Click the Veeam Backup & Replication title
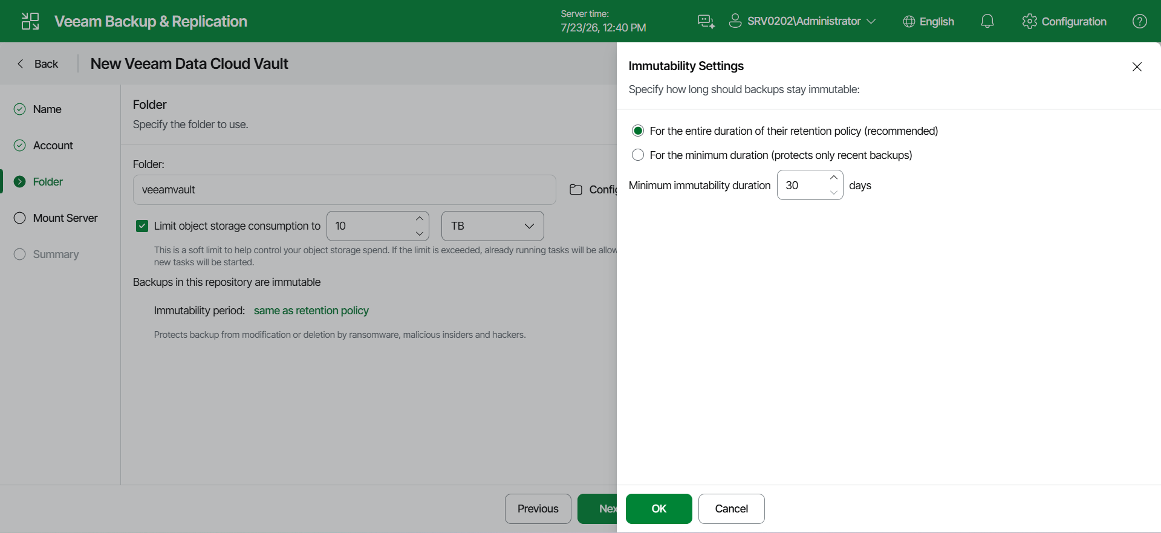Image resolution: width=1161 pixels, height=533 pixels. [151, 21]
